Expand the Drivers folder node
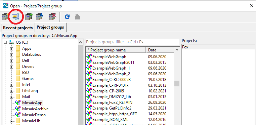The image size is (256, 125). pos(11,67)
